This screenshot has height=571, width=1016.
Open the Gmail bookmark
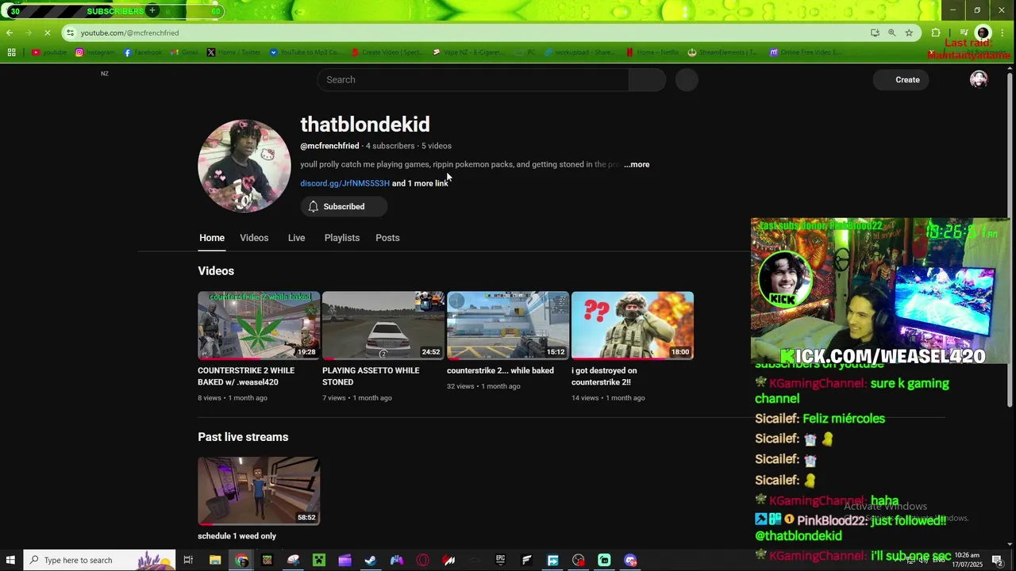[x=185, y=52]
